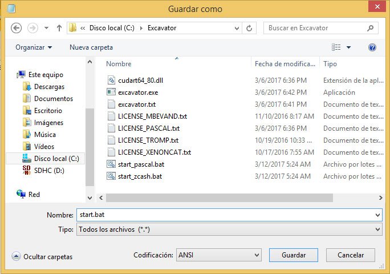The width and height of the screenshot is (390, 274).
Task: Select file name excavator.exe
Action: (138, 92)
